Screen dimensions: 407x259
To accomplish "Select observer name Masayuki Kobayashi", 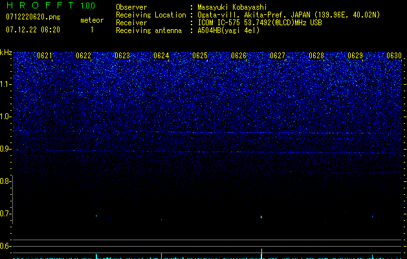I will 232,7.
